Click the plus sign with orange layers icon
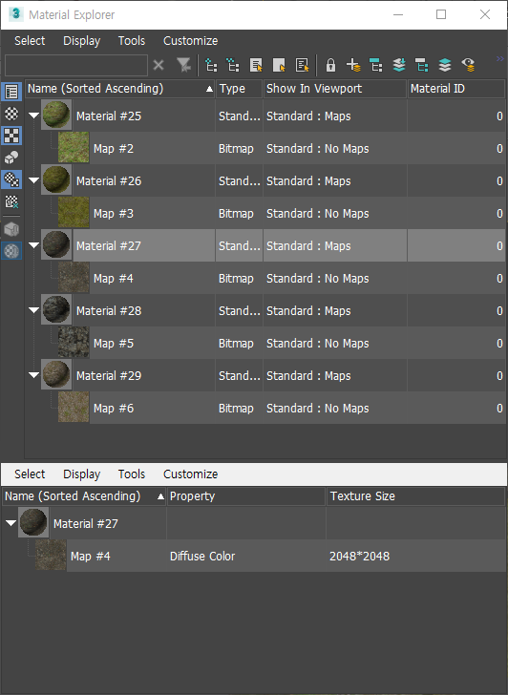 tap(353, 66)
